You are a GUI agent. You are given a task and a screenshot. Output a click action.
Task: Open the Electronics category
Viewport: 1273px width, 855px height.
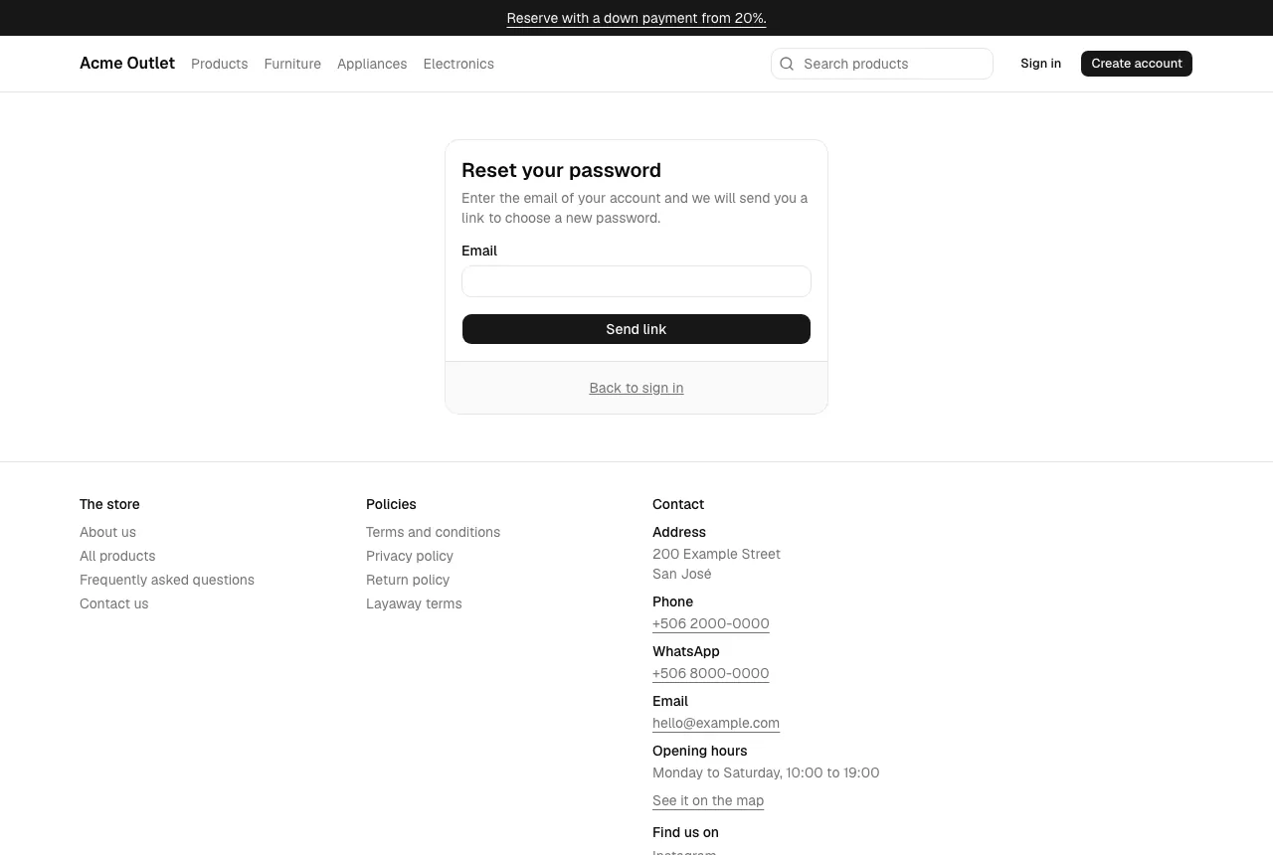458,64
